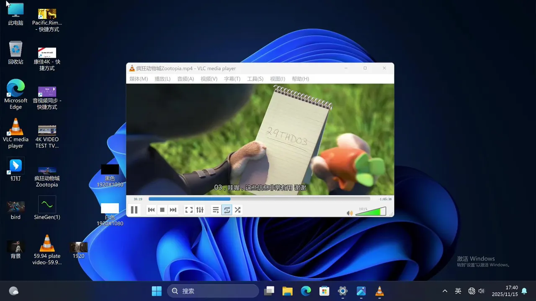Open the 媒体(M) menu

[x=139, y=79]
